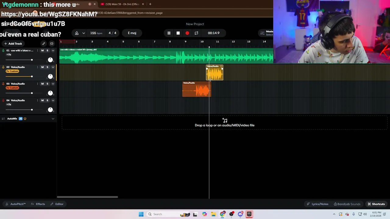
Task: Open a new browser tab
Action: click(x=150, y=4)
